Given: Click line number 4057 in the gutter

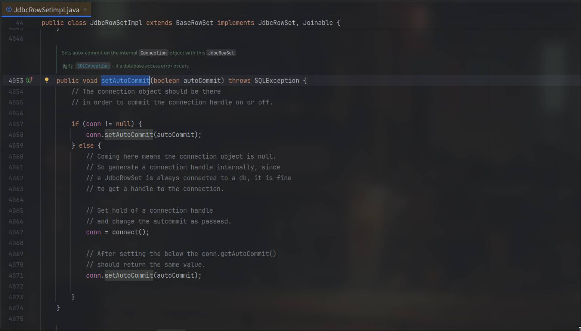Looking at the screenshot, I should tap(16, 124).
